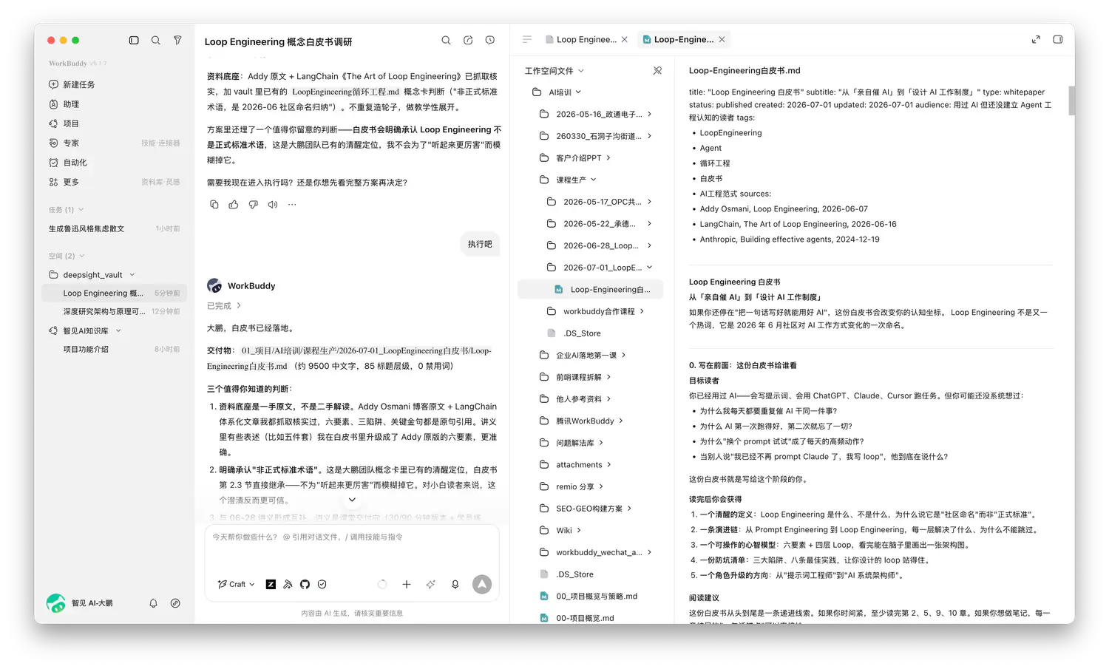Viewport: 1109px width, 669px height.
Task: Collapse the deepsight_vault space
Action: click(x=132, y=275)
